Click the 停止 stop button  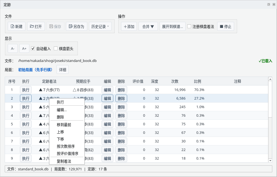tap(225, 27)
